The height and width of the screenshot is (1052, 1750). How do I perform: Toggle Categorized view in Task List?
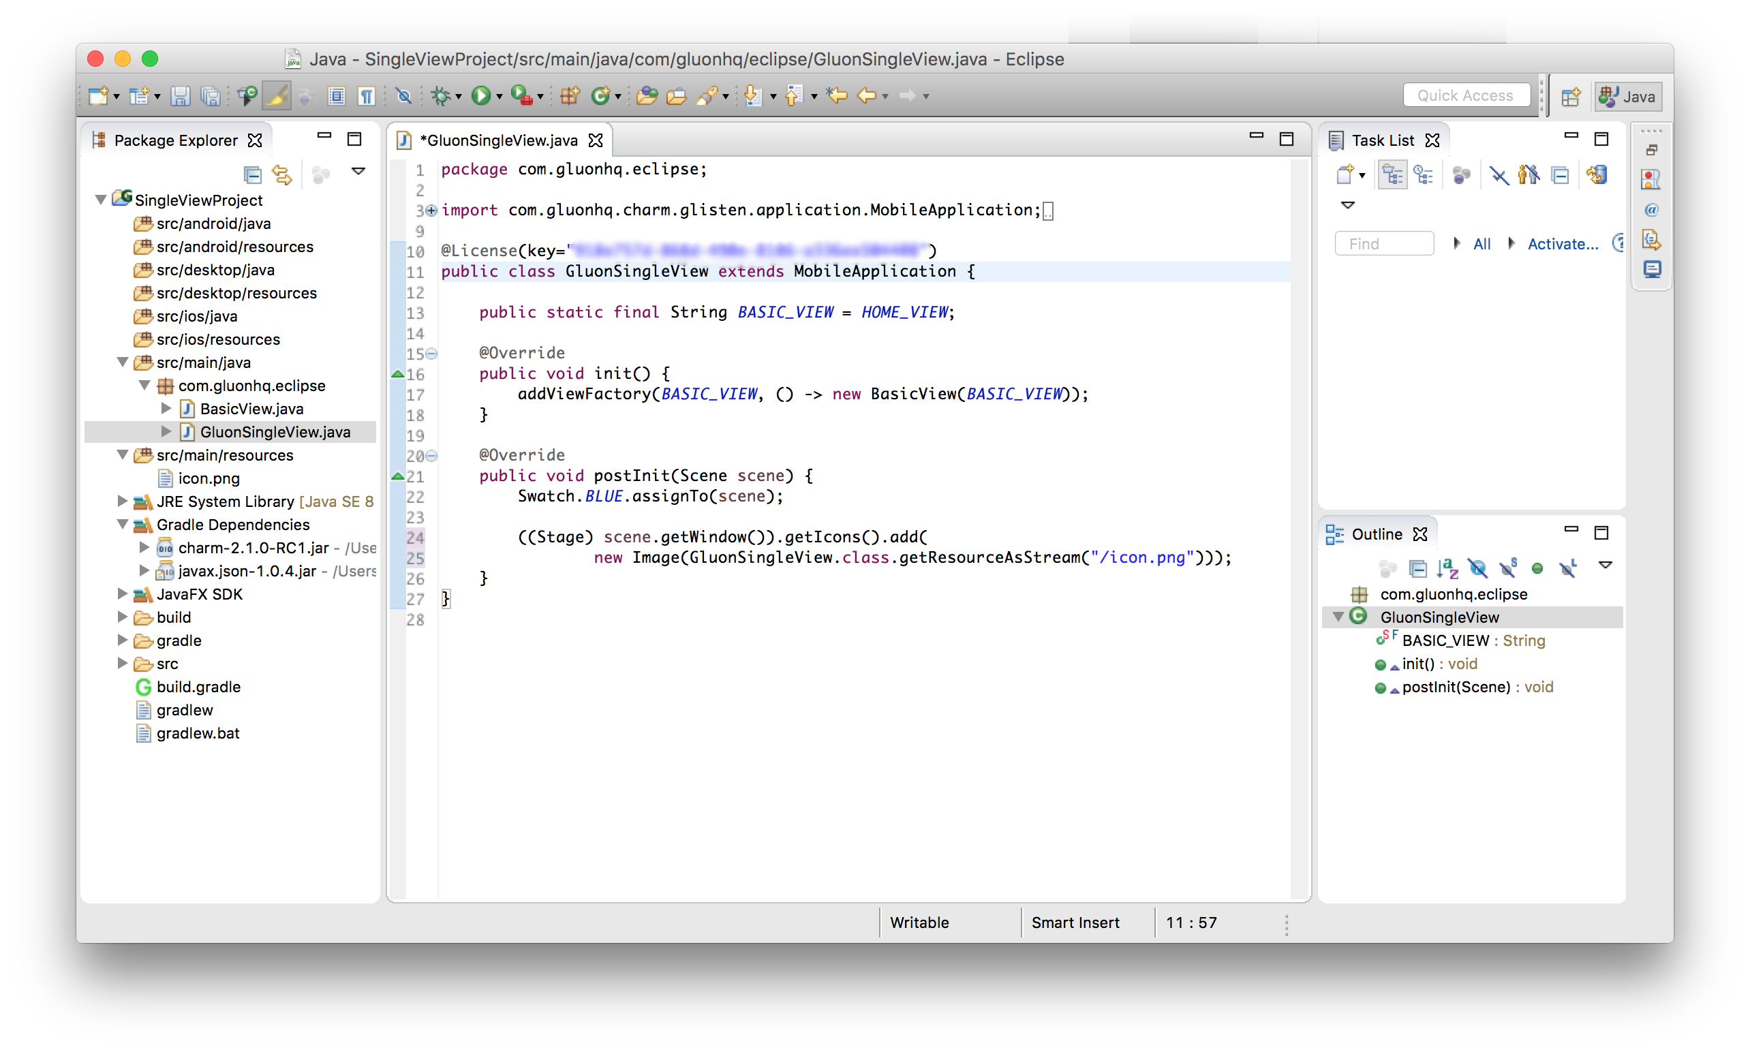[1392, 174]
